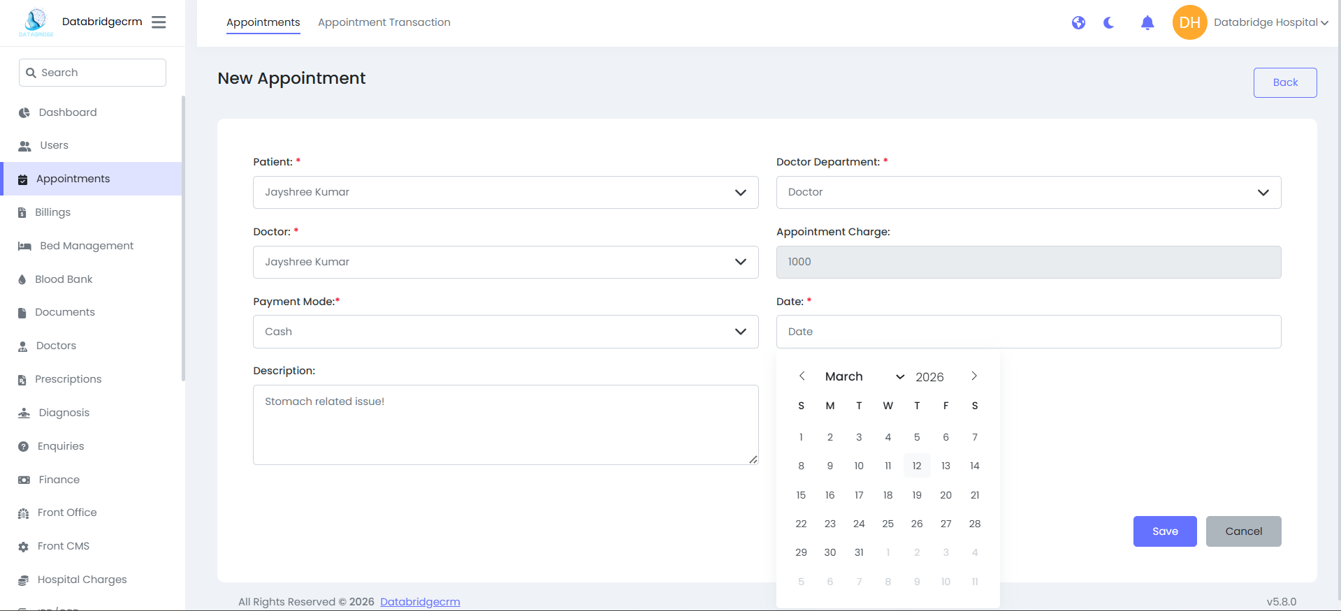Viewport: 1341px width, 611px height.
Task: Click the Date input field
Action: 1029,332
